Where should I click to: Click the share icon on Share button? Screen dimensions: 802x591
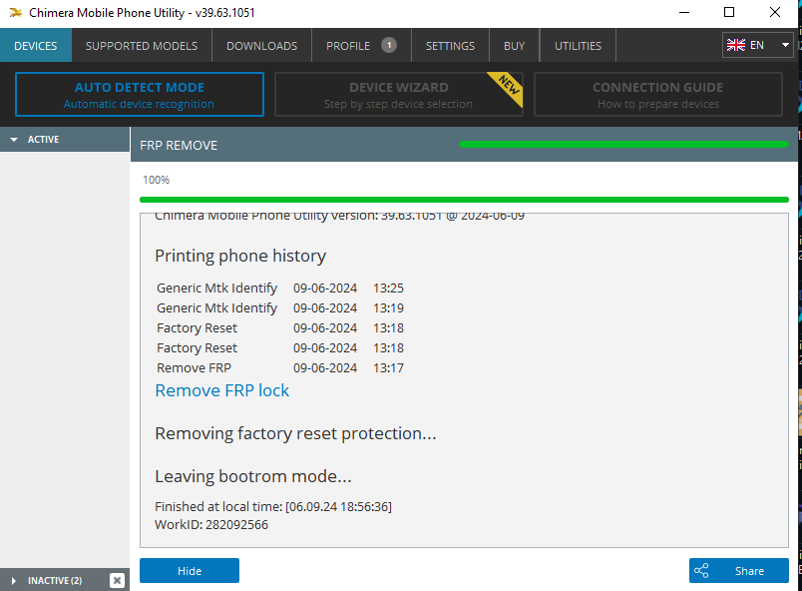tap(701, 570)
